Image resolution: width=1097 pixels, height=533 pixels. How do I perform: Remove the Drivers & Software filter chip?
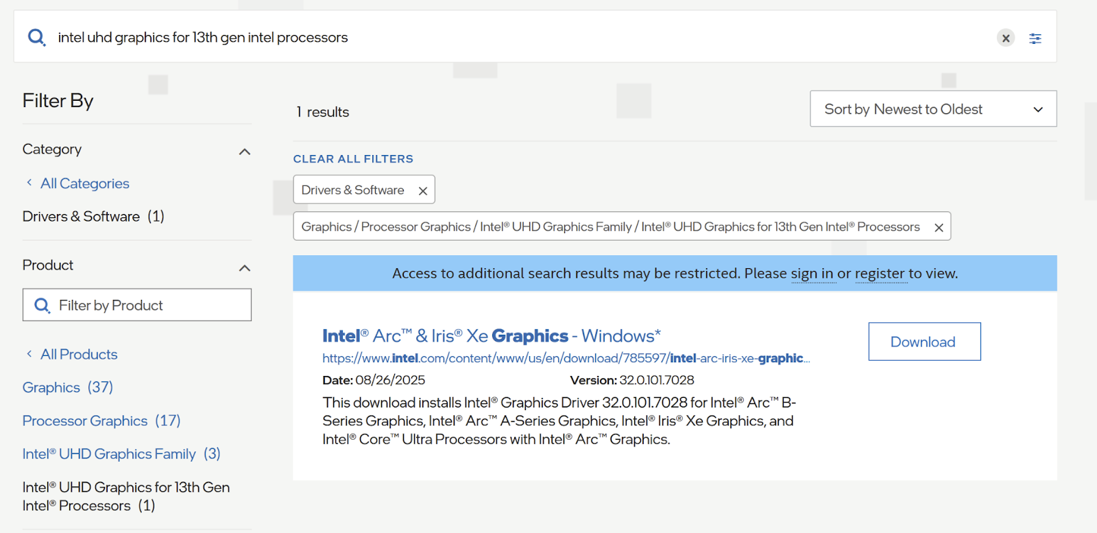coord(423,191)
